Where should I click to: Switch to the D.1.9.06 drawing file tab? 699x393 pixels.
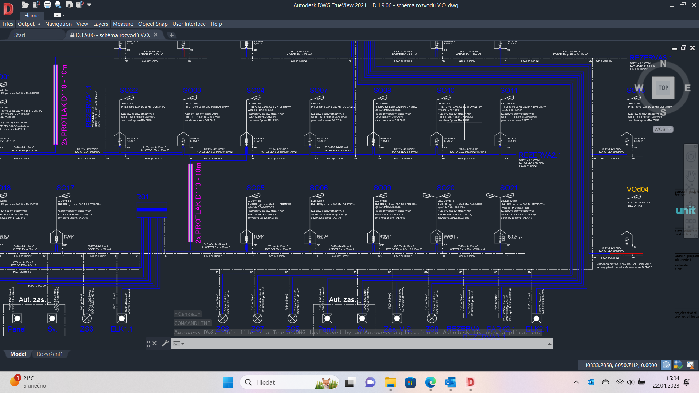click(x=112, y=35)
